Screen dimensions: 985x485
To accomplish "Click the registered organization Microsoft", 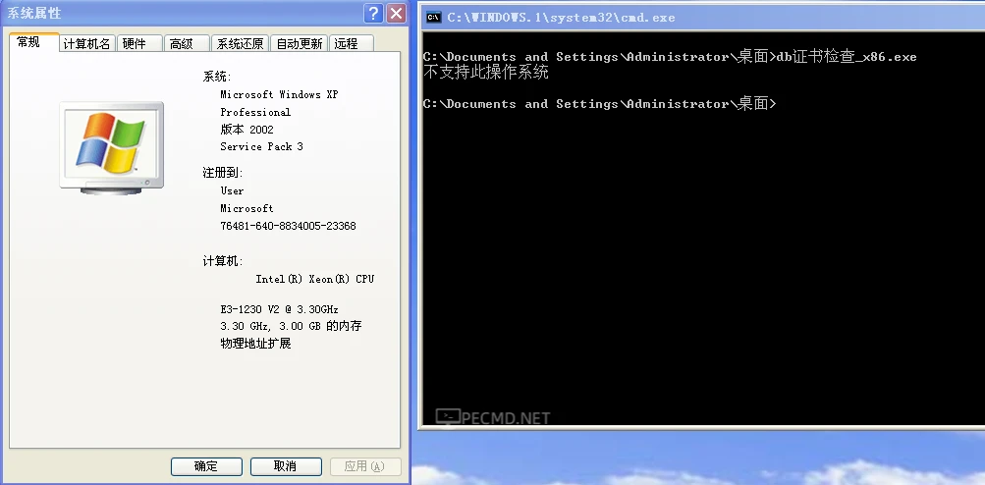I will click(x=246, y=208).
